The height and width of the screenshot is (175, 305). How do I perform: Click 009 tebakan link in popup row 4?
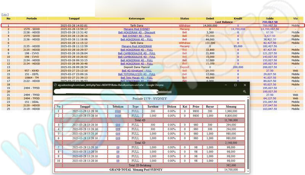coord(118,129)
